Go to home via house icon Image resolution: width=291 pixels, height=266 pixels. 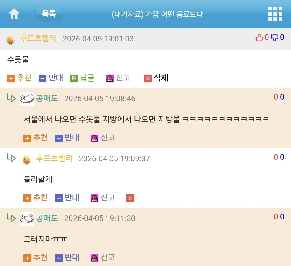[14, 14]
